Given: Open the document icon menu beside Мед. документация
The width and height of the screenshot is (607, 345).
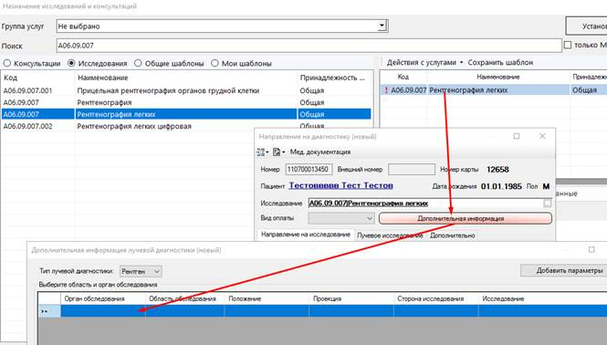Looking at the screenshot, I should coord(278,152).
